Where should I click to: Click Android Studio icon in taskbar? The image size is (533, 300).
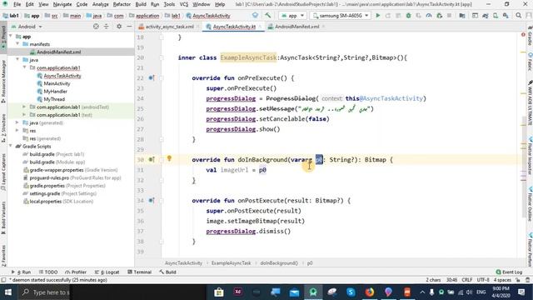click(313, 292)
